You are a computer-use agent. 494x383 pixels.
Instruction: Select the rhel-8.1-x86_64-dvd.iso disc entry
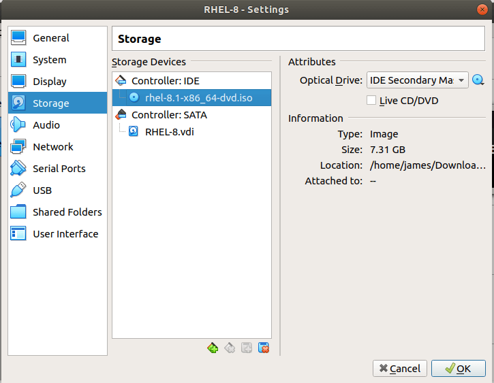tap(198, 97)
